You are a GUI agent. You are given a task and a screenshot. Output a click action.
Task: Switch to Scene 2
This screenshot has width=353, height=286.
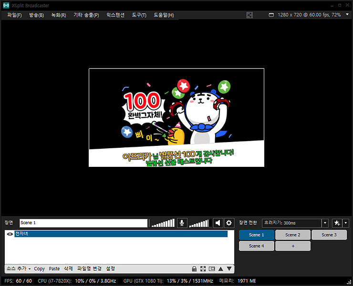tap(293, 235)
